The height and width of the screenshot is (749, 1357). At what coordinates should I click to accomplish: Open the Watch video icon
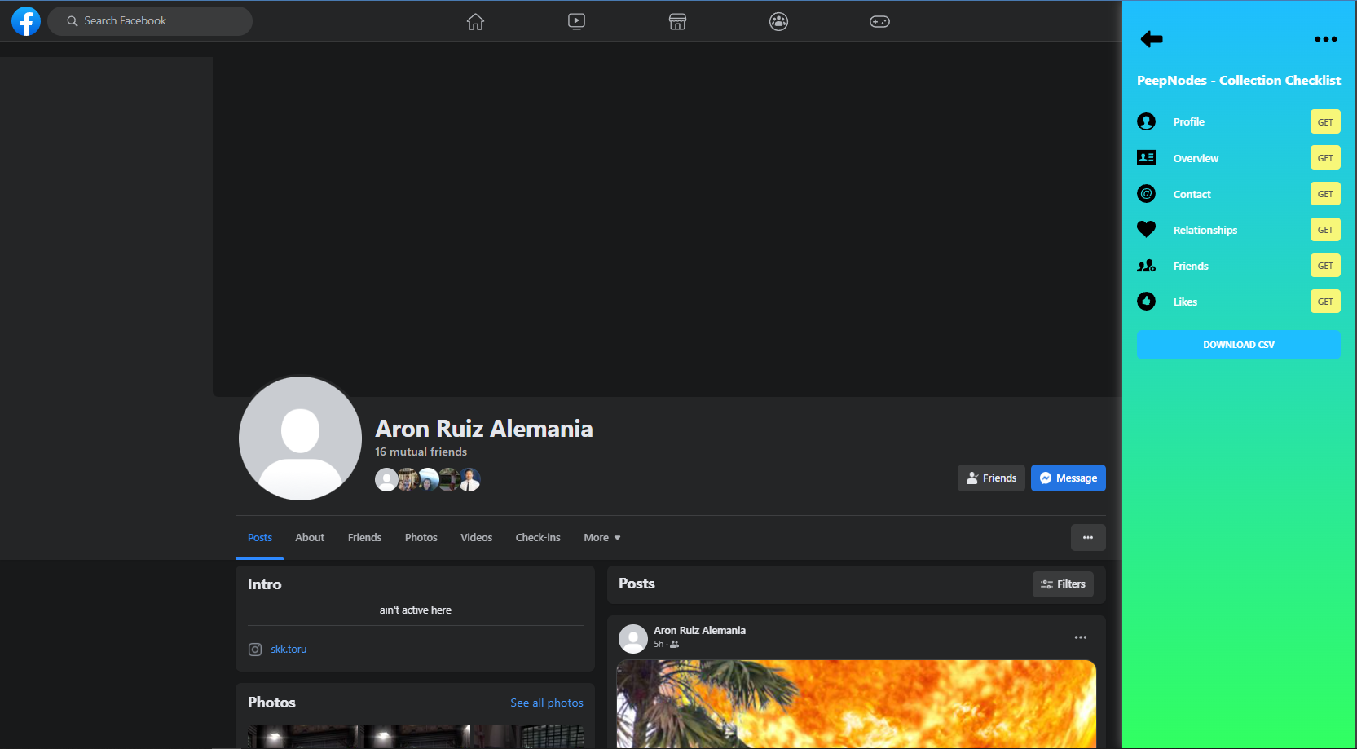(576, 22)
